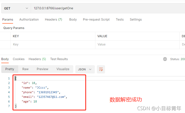Click the Value input cell

point(137,45)
